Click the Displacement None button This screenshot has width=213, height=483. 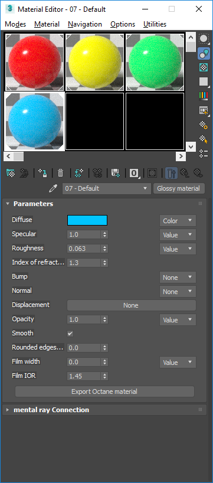click(132, 305)
